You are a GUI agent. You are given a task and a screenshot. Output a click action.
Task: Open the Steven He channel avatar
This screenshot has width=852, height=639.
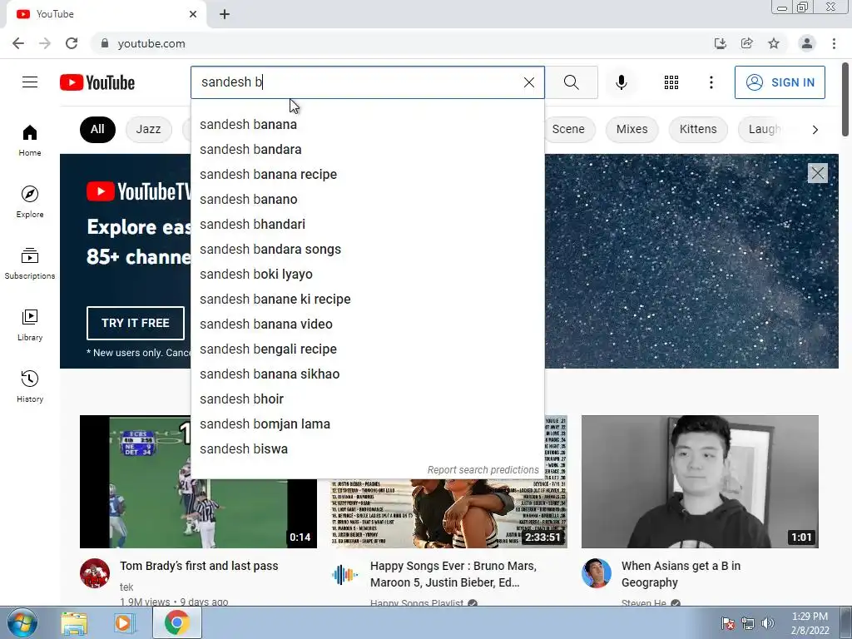tap(597, 573)
